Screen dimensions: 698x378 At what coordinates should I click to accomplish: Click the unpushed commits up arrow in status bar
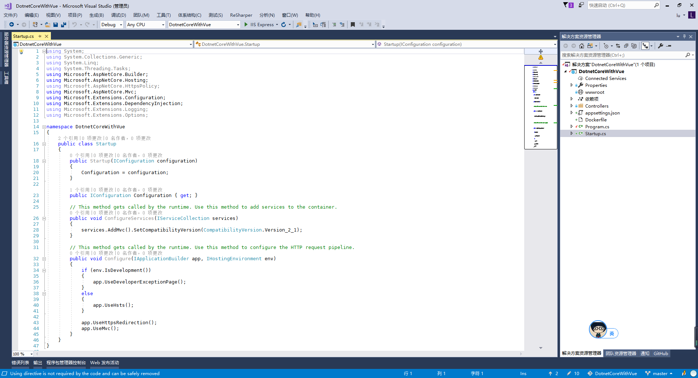(x=553, y=373)
